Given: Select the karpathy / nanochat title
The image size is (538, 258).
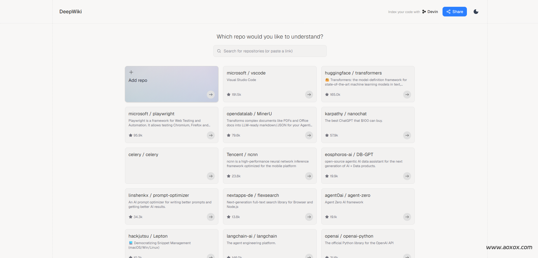Looking at the screenshot, I should point(346,114).
